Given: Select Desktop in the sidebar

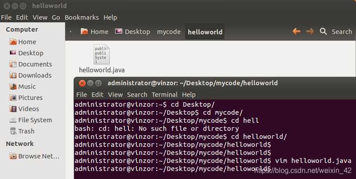Looking at the screenshot, I should 26,53.
